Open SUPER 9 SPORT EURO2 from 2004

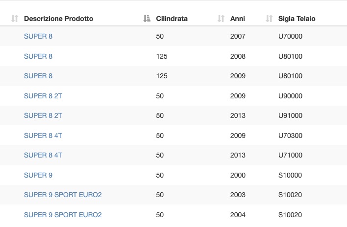[63, 215]
